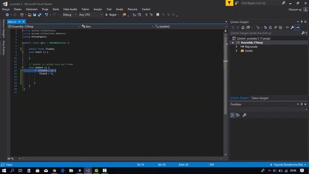Click the yellow notifications filter flag icon

click(229, 3)
